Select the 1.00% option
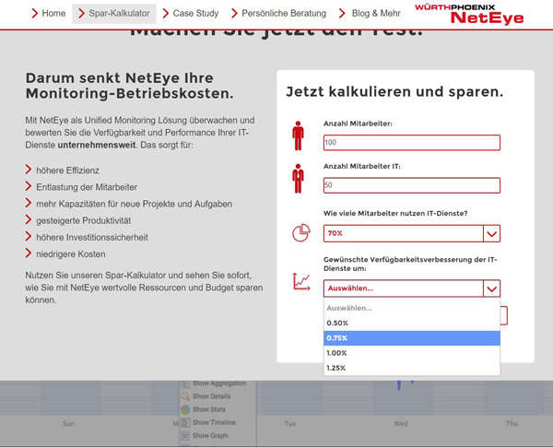 coord(412,353)
